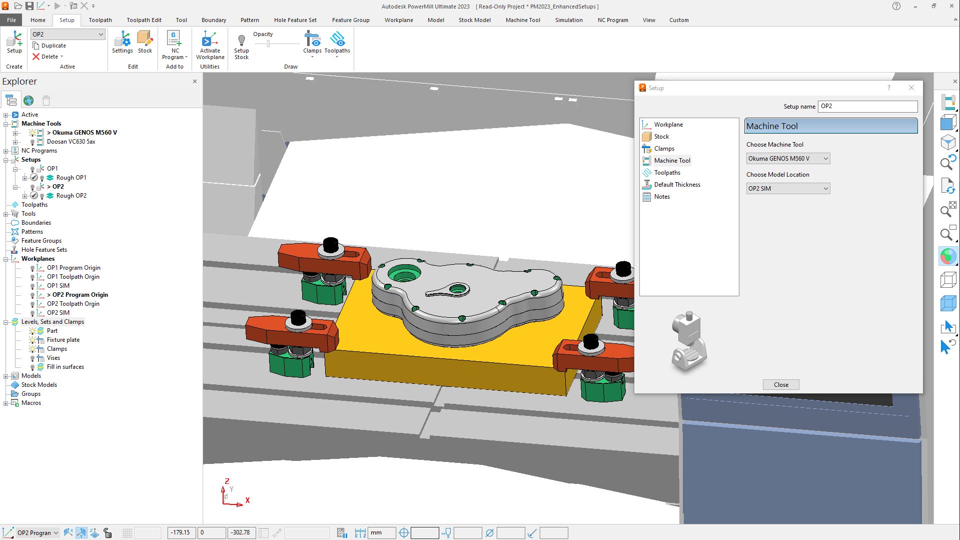Select the Clamps draw icon
960x540 pixels.
coord(312,40)
